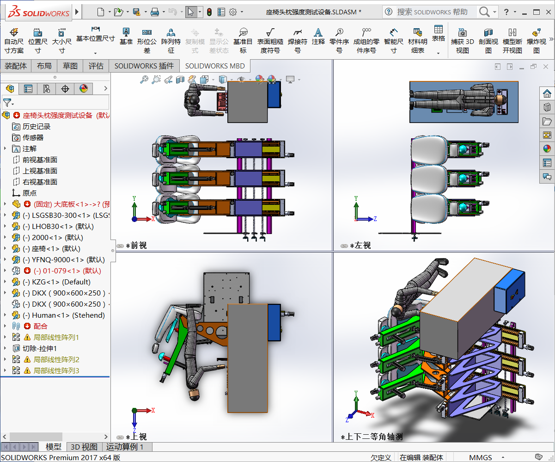Open the SOLIDWORKS 插件 tab
555x462 pixels.
tap(144, 66)
